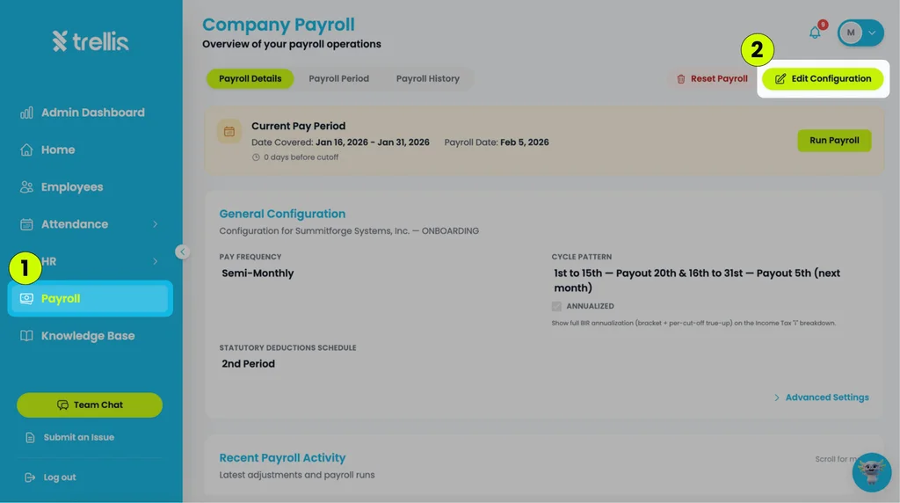Switch to Payroll History tab
Screen dimensions: 900x503
(428, 78)
